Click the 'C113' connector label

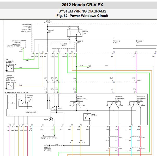coord(143,149)
